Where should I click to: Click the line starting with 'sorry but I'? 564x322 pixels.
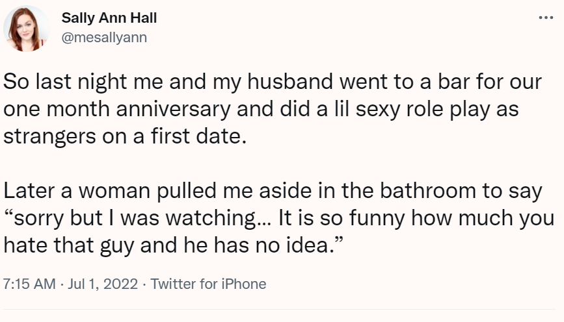[x=278, y=219]
